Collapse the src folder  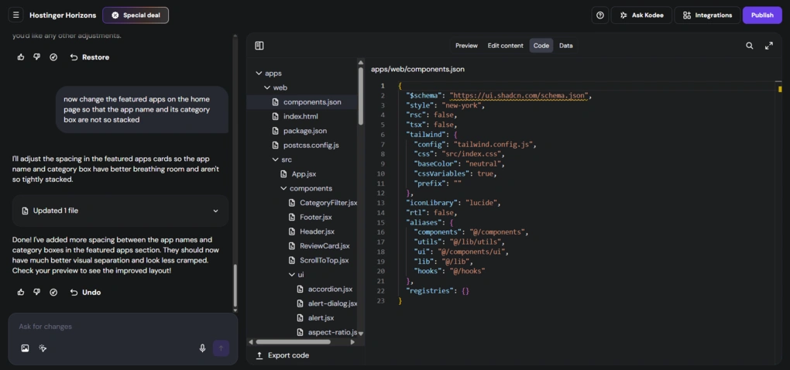[282, 159]
